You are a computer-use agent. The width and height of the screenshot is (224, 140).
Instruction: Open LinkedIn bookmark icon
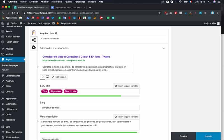(x=74, y=18)
